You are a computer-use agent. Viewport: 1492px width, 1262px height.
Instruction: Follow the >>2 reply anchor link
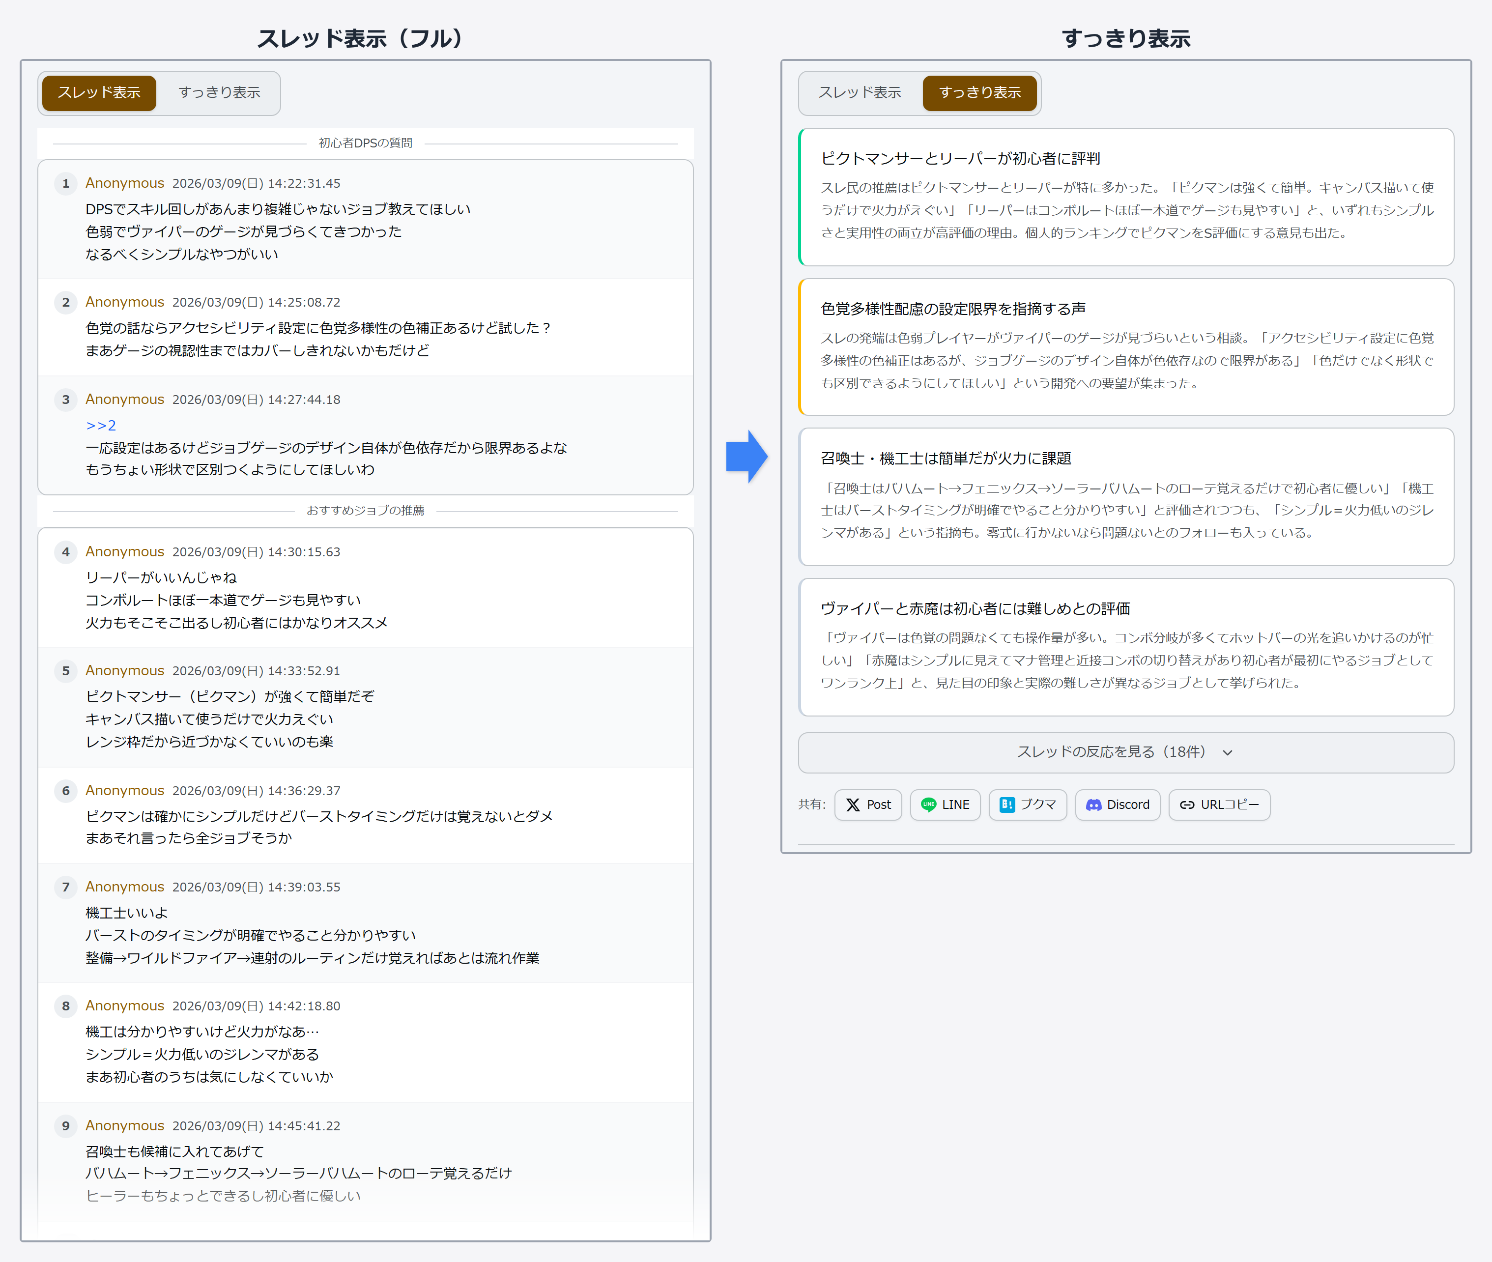(101, 426)
